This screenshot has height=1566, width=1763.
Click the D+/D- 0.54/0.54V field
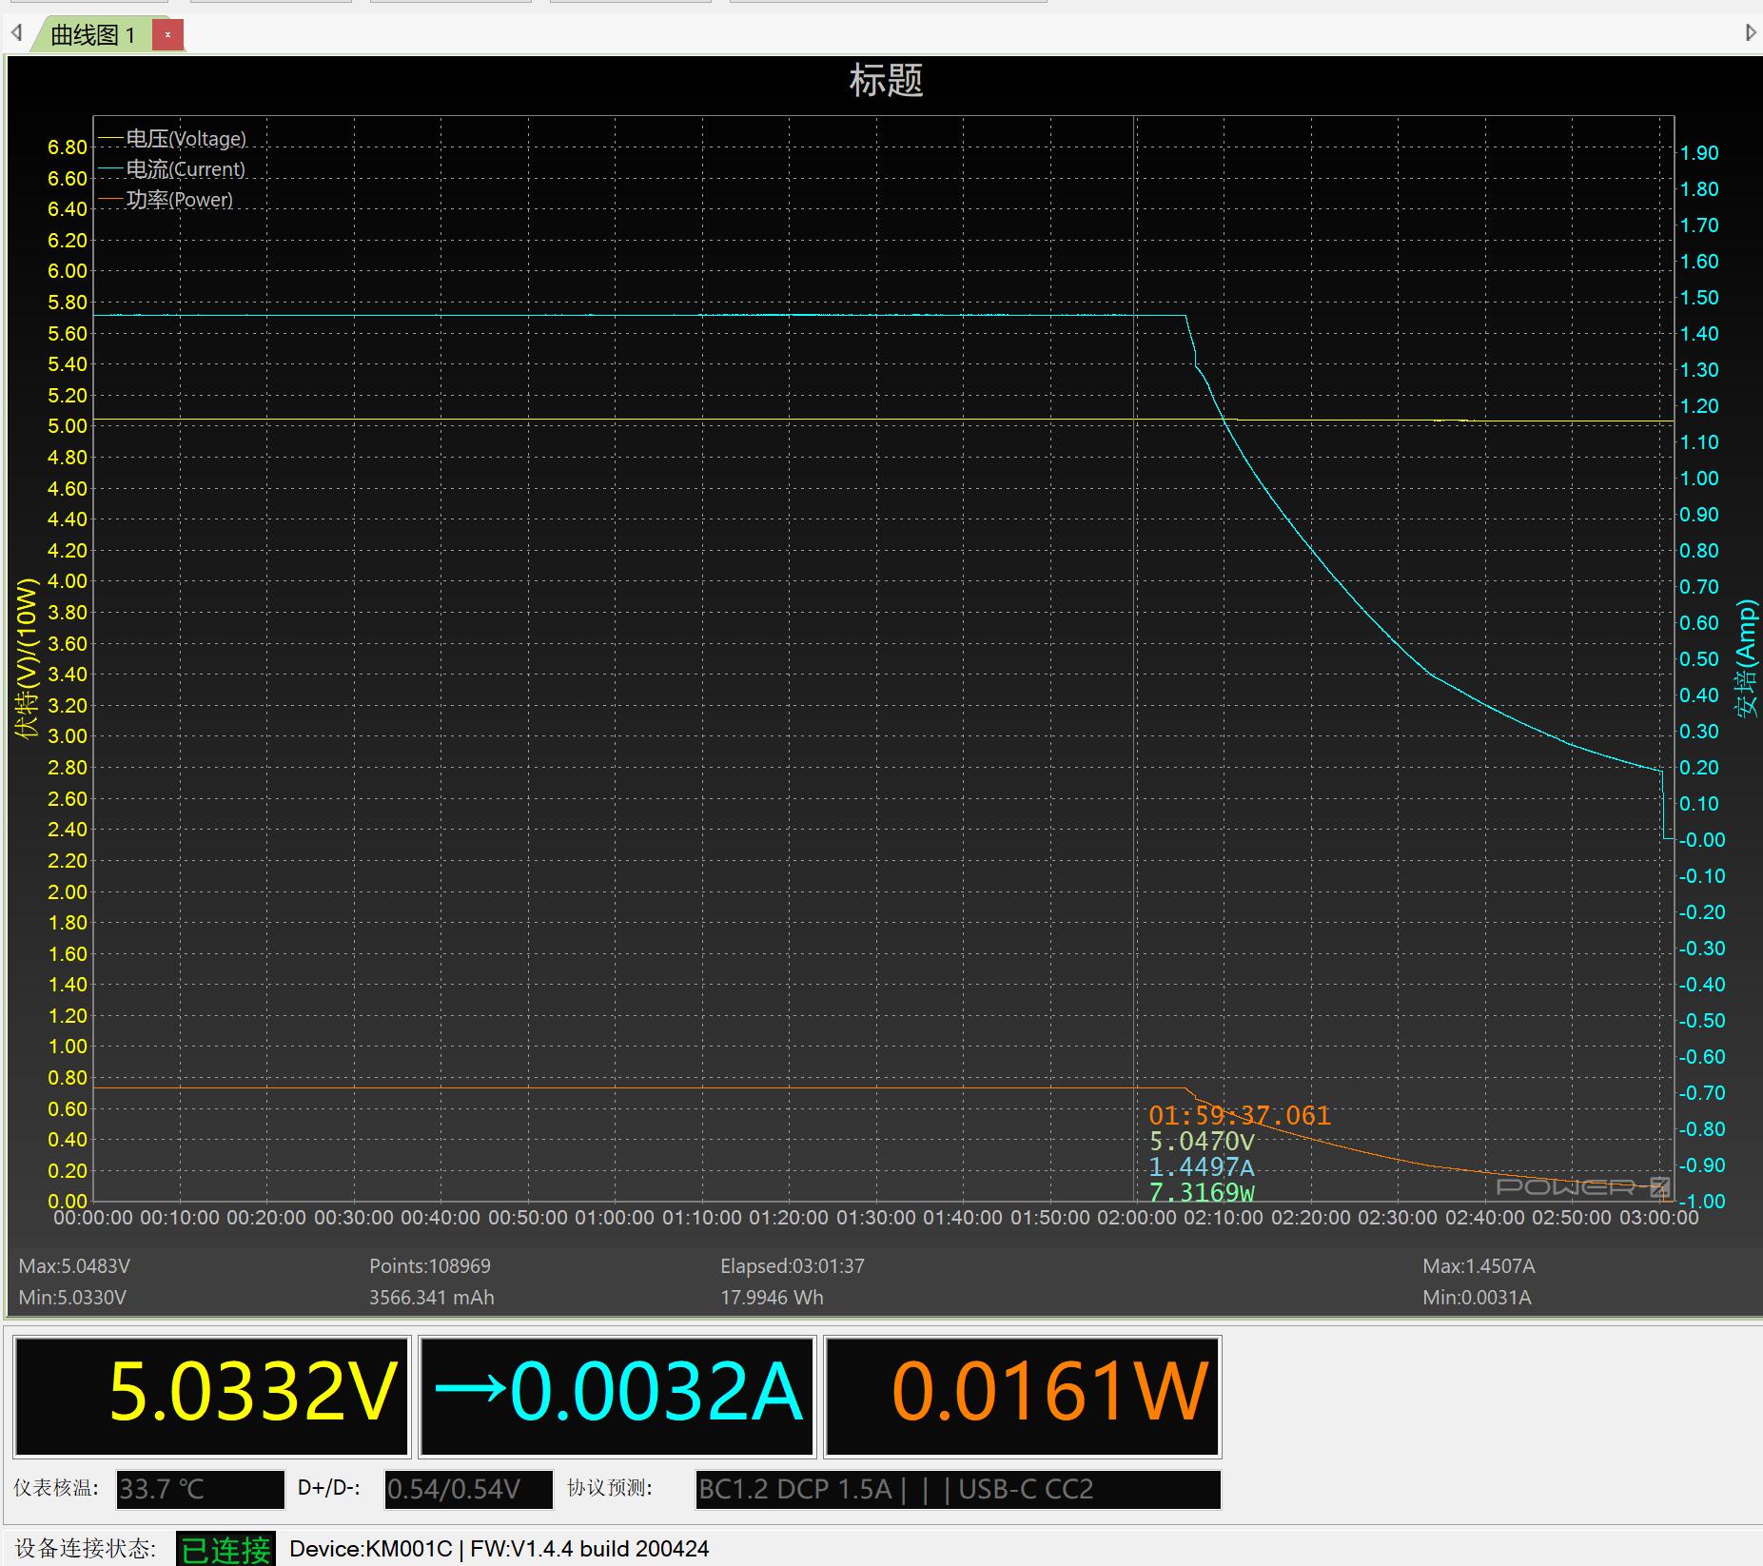(x=468, y=1489)
